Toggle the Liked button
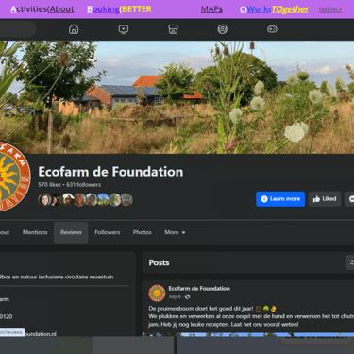The height and width of the screenshot is (354, 354). pos(325,199)
